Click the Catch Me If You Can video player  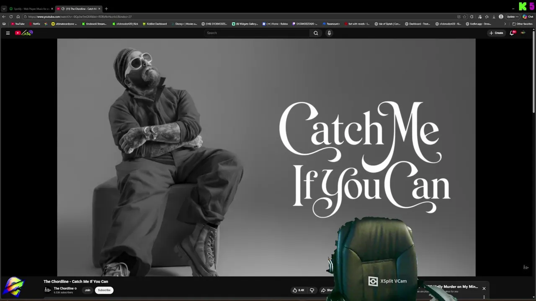click(266, 157)
